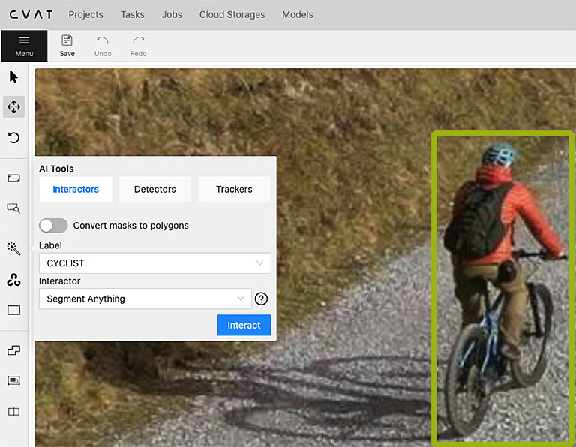Toggle Convert masks to polygons switch
The image size is (576, 447).
[53, 226]
